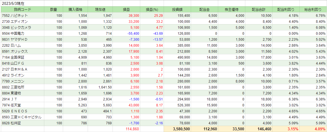Image resolution: width=327 pixels, height=132 pixels.
Task: Select 任天堂 purchase price 5,263
Action: pyautogui.click(x=75, y=105)
